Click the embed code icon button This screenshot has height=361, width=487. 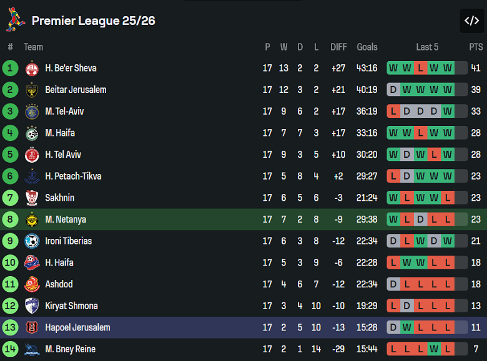[471, 21]
